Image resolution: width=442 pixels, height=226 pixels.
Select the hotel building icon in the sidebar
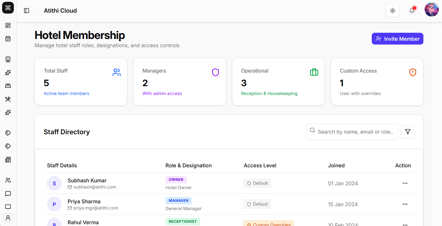click(8, 59)
